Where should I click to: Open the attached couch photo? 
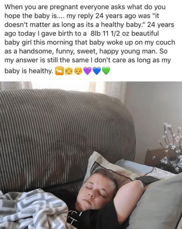point(91,155)
